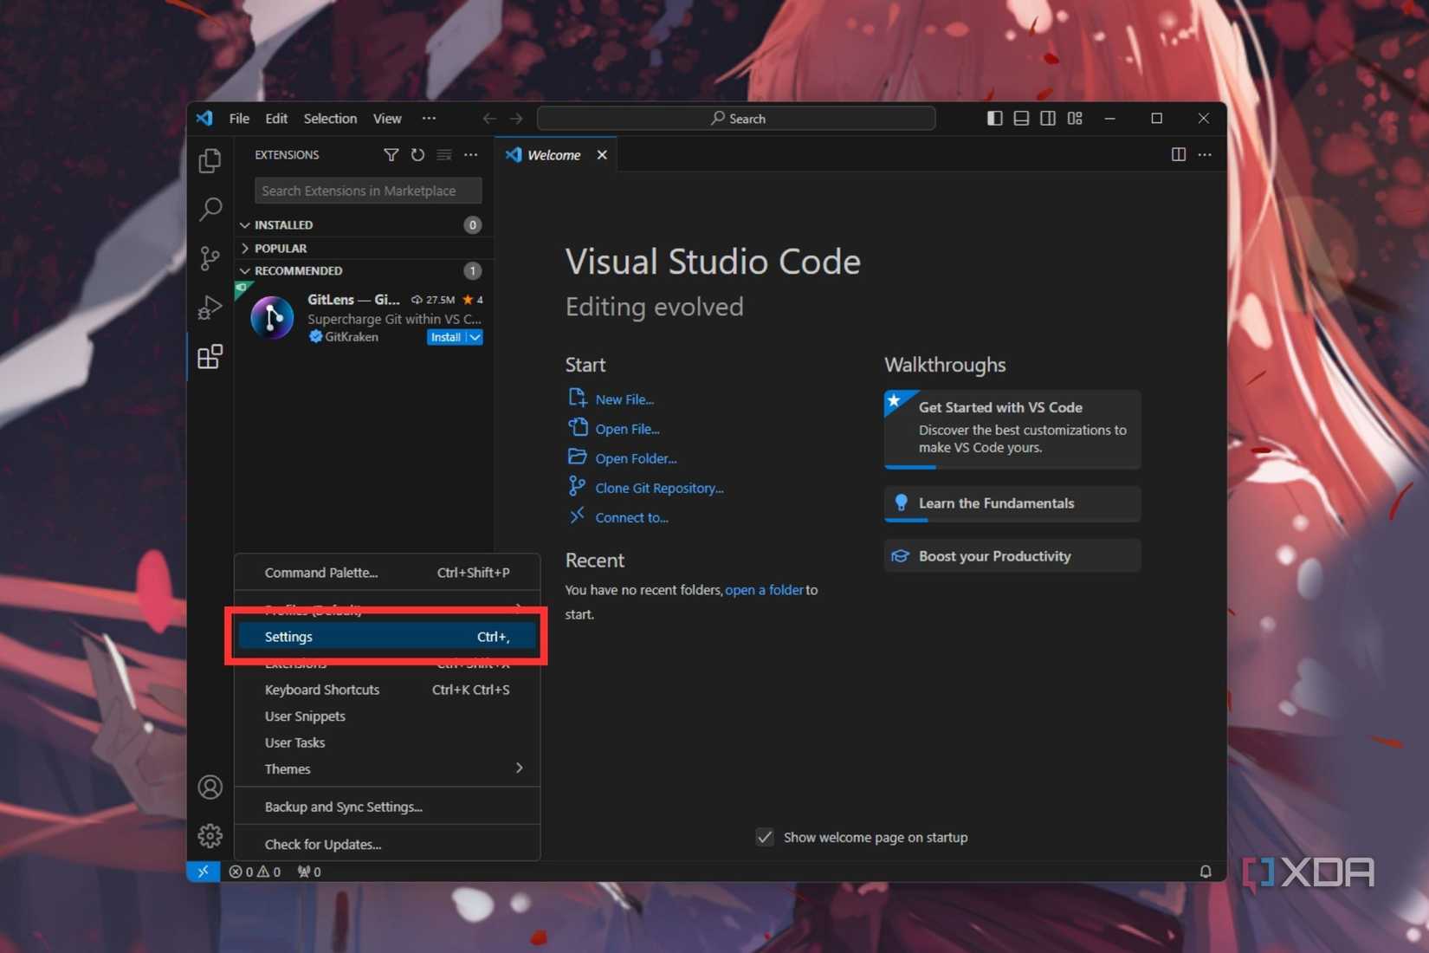Refresh the extensions list
The image size is (1429, 953).
point(417,155)
